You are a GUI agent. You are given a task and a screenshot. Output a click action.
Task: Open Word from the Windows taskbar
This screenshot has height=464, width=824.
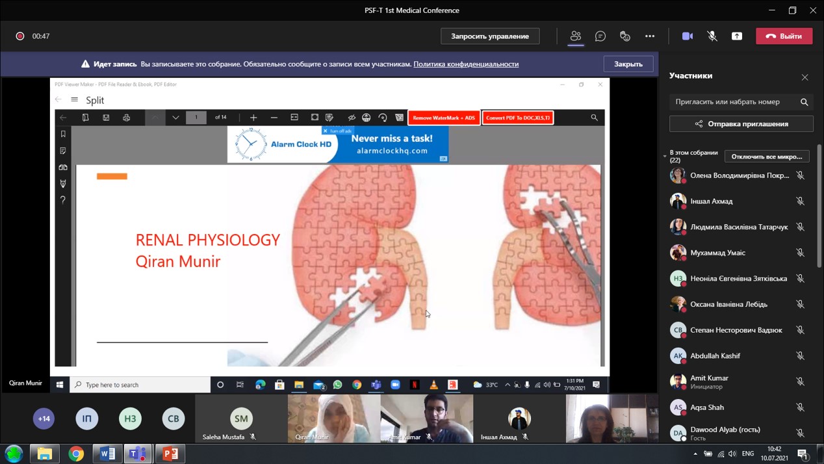point(108,454)
